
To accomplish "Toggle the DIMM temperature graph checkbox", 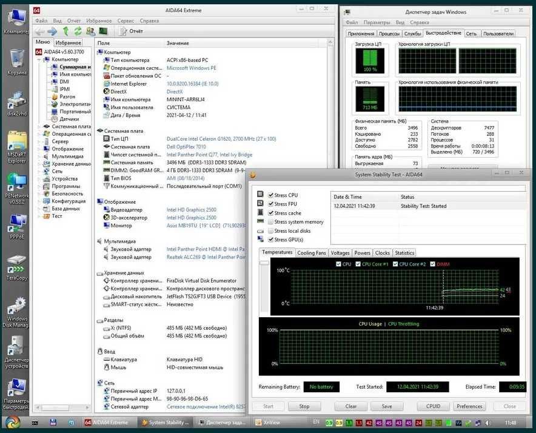I will click(433, 264).
